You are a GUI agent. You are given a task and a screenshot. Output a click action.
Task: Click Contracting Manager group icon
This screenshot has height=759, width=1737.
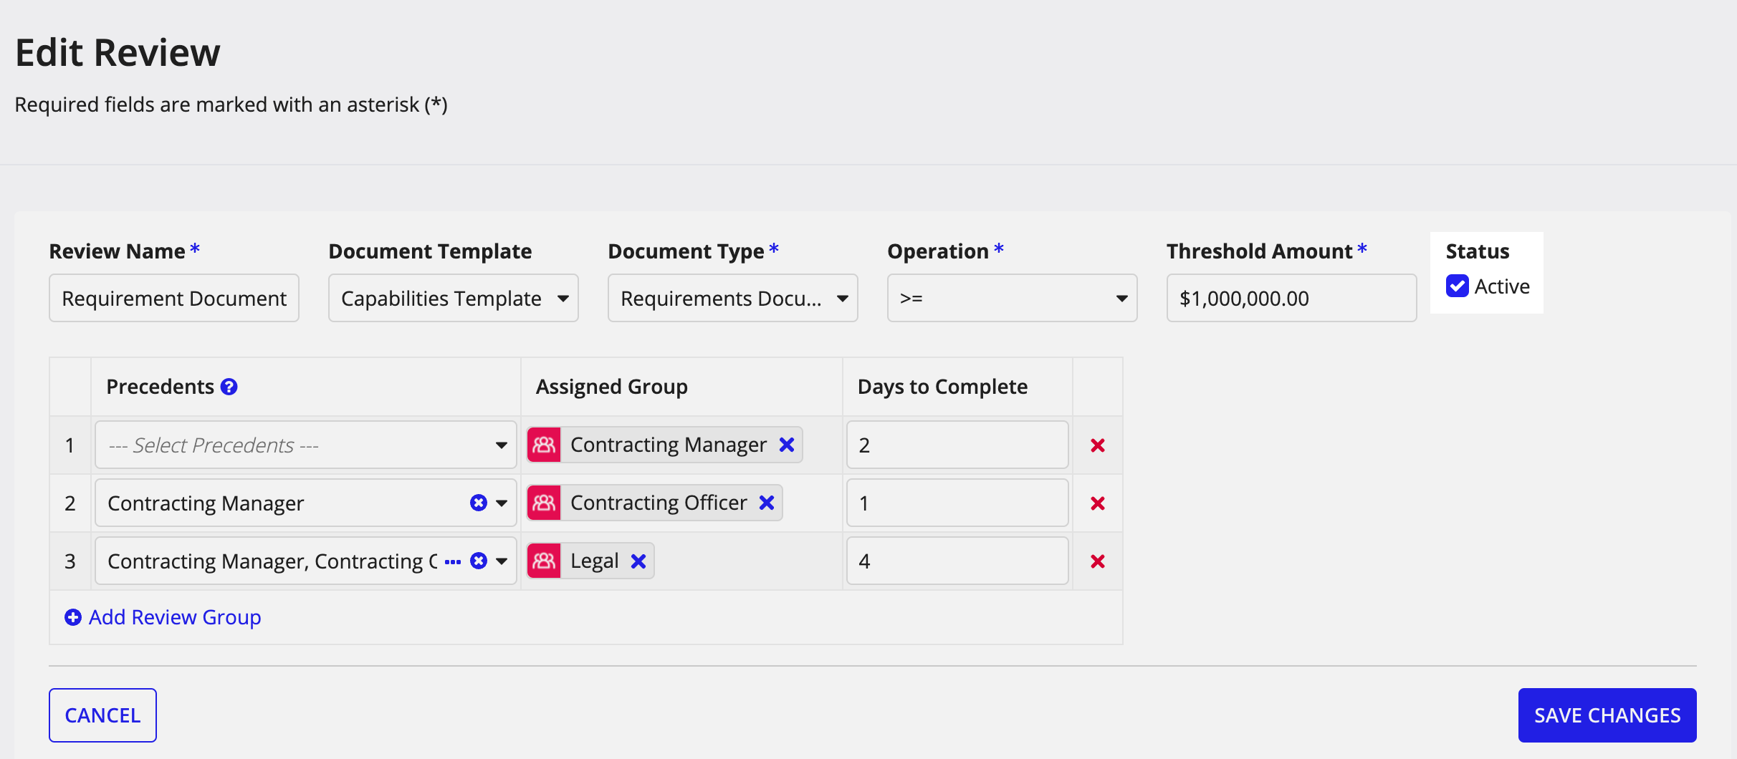tap(544, 445)
